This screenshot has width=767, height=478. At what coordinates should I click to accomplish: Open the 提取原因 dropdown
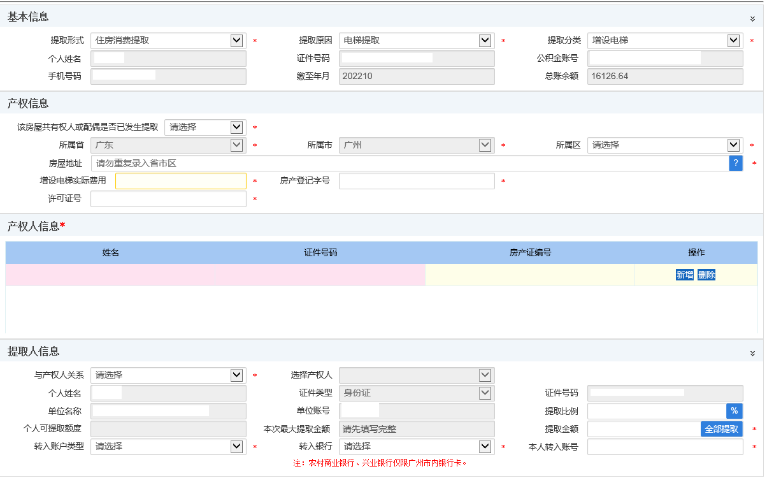(417, 41)
